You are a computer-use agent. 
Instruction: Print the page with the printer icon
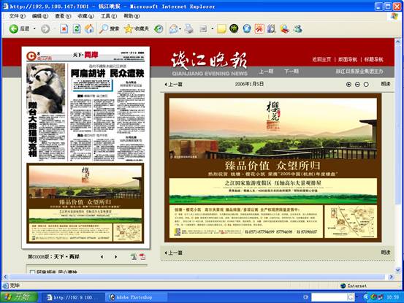[189, 28]
